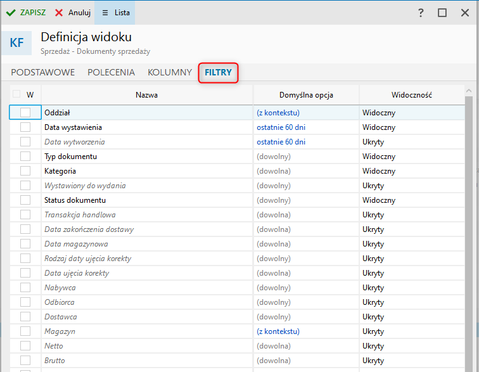Click the red Anuluj X icon
479x372 pixels.
point(59,13)
